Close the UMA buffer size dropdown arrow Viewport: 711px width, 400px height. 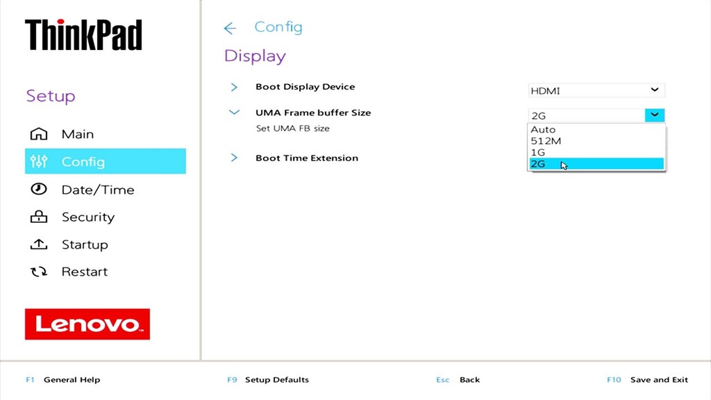pos(654,115)
